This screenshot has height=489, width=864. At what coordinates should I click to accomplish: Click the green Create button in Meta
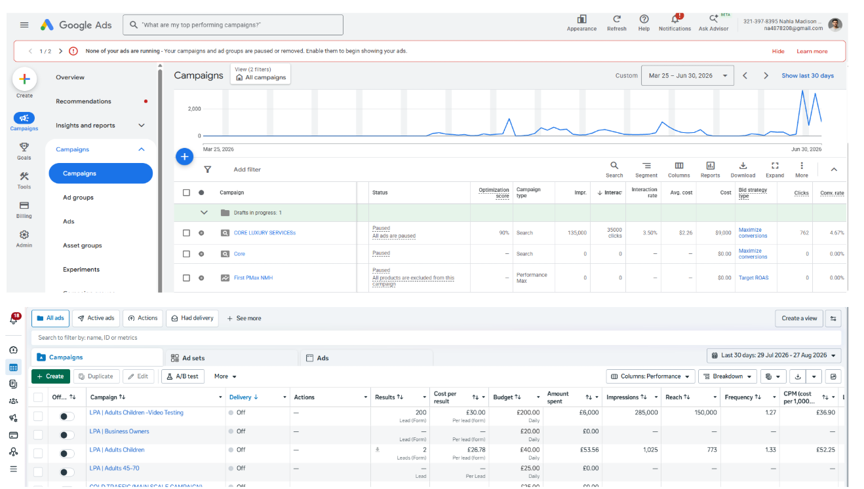50,376
